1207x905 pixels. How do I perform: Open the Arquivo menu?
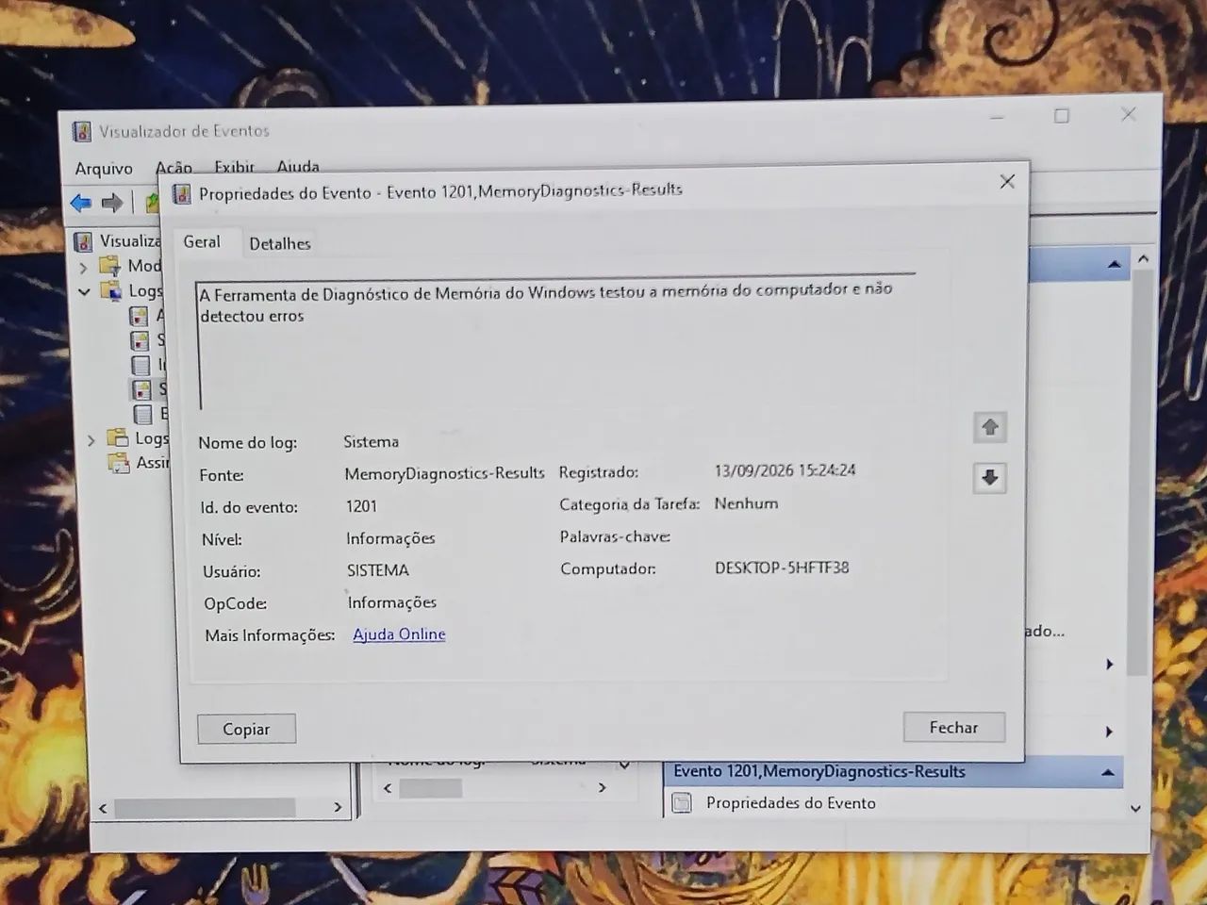104,169
